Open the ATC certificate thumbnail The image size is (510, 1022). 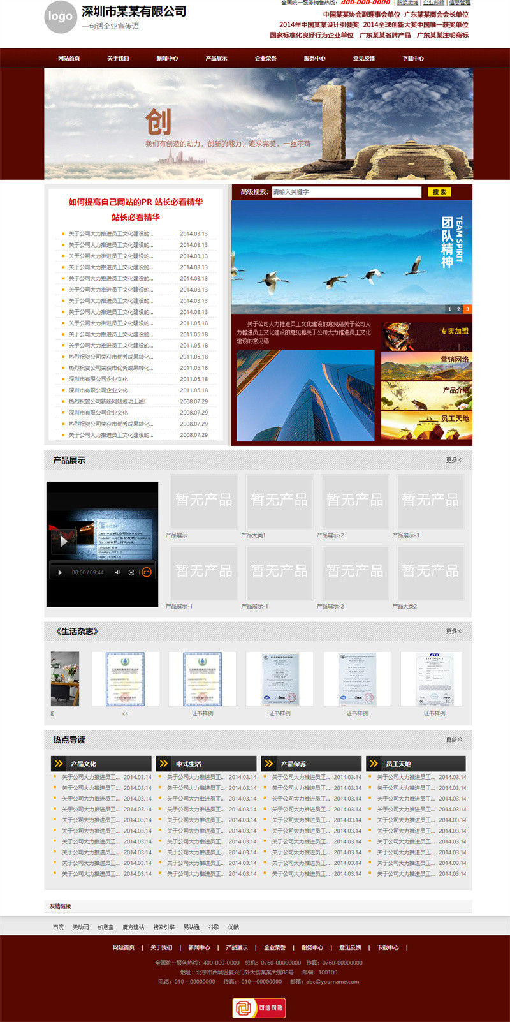coord(434,679)
